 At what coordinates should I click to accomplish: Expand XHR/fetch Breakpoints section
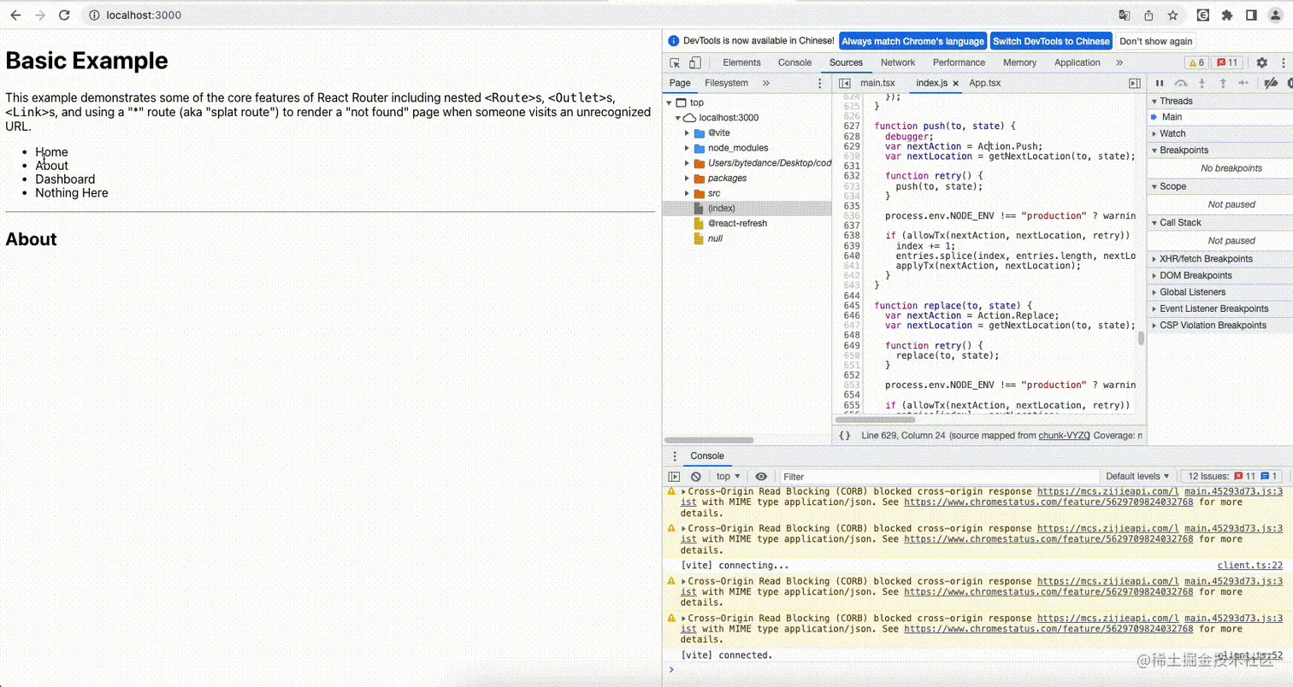coord(1219,259)
